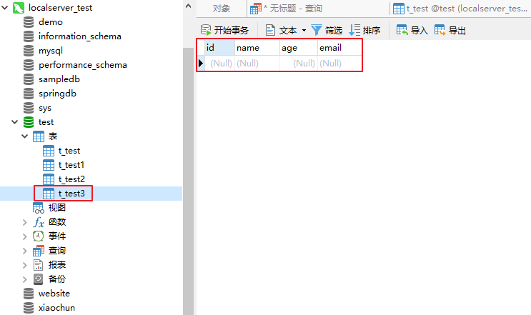
Task: Click 开始事务 begin transaction button
Action: [x=224, y=30]
